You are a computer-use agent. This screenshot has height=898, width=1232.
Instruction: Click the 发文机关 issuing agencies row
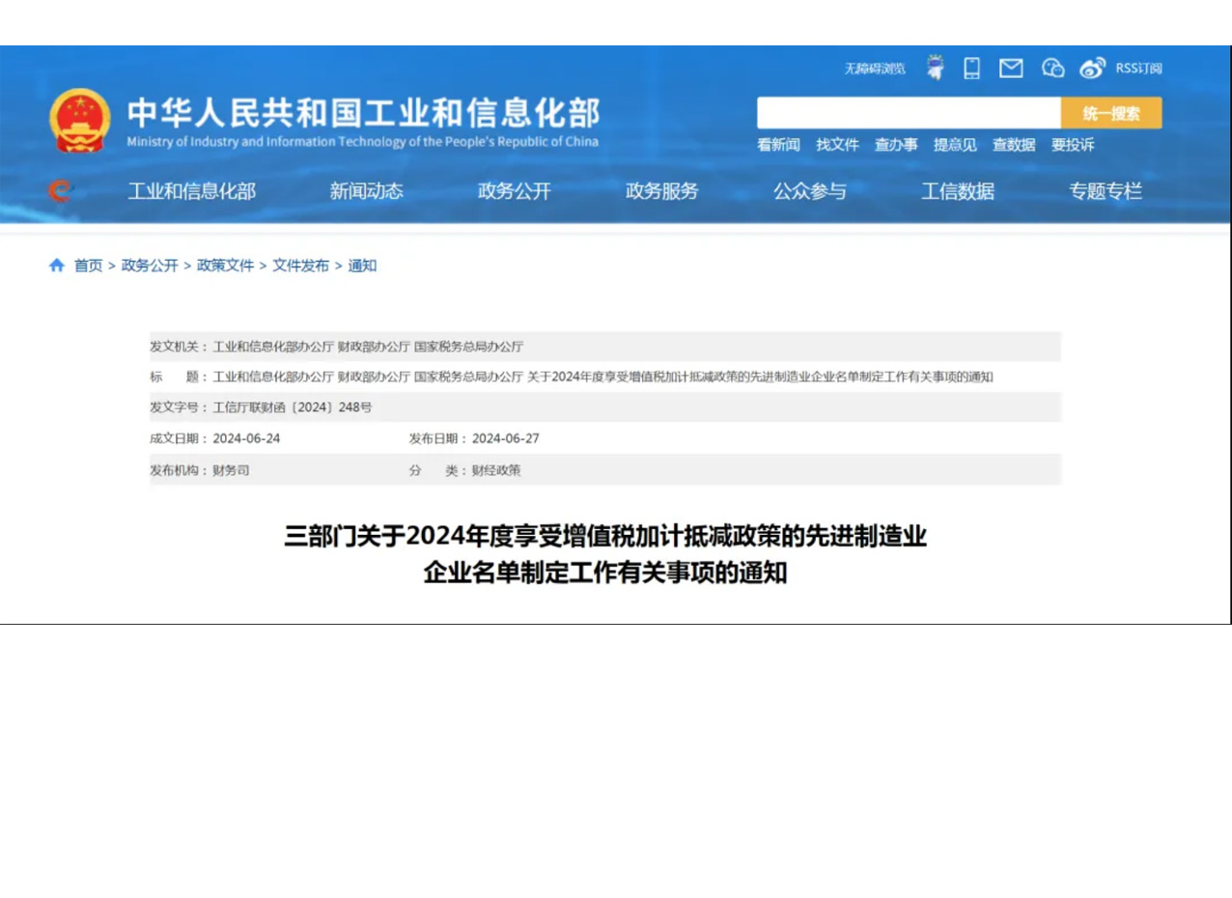[605, 347]
